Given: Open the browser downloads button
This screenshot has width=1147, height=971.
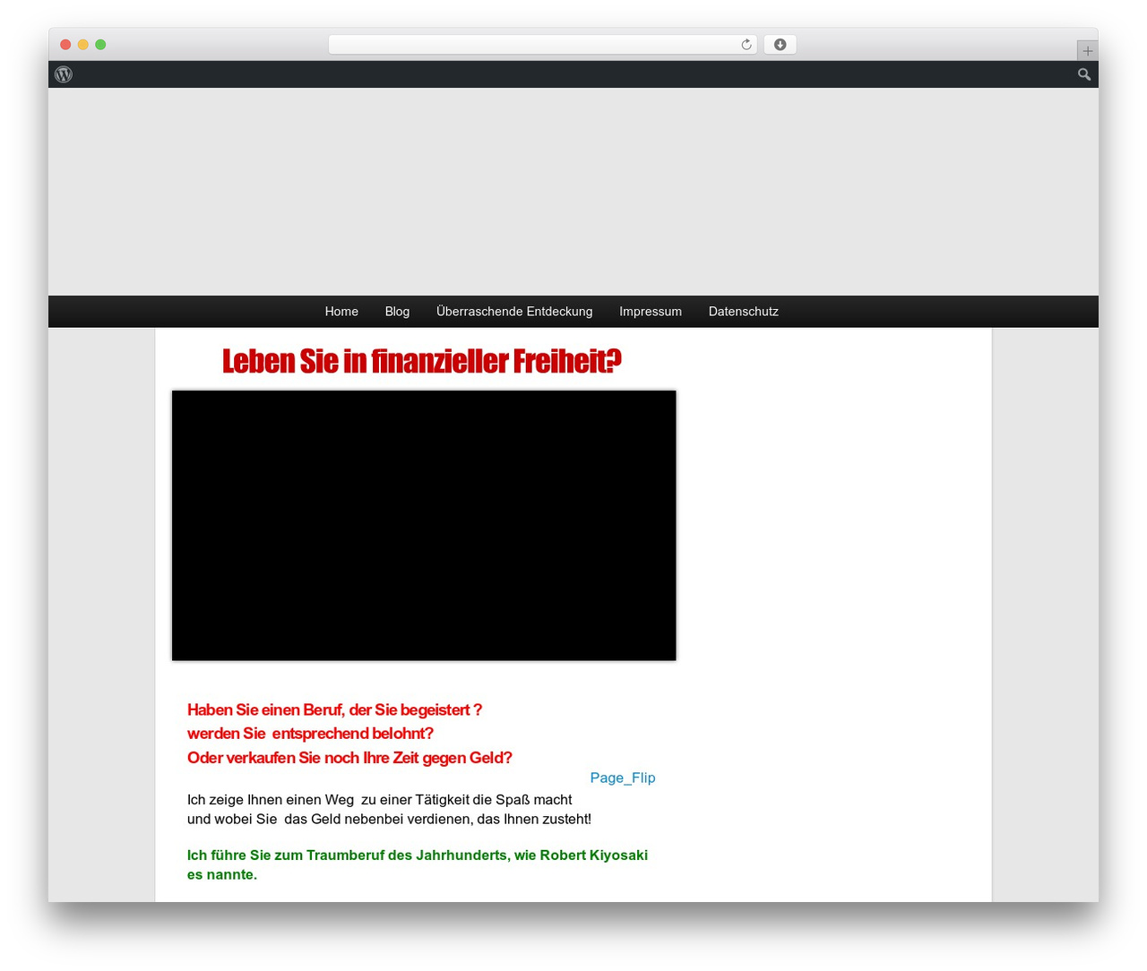Looking at the screenshot, I should click(x=780, y=45).
